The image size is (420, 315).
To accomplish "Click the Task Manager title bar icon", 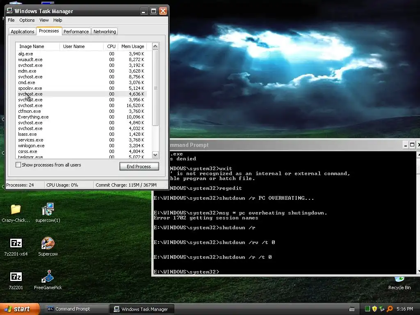I will (10, 11).
